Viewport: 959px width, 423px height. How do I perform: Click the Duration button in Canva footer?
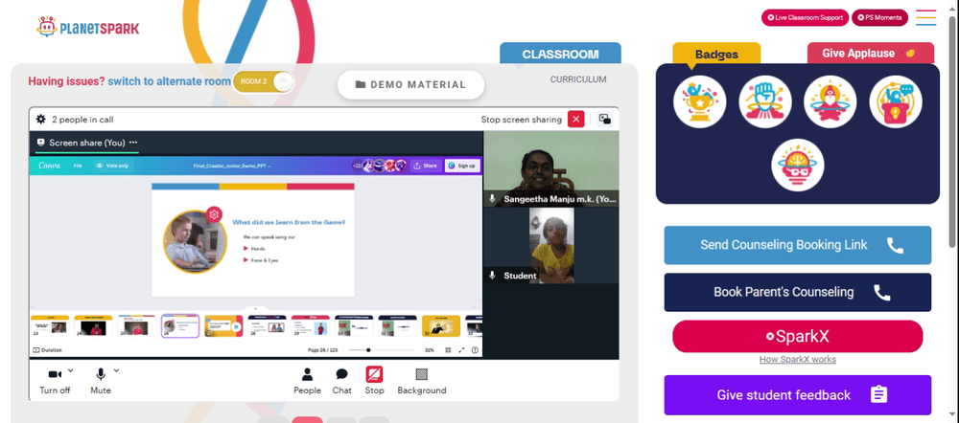click(47, 350)
